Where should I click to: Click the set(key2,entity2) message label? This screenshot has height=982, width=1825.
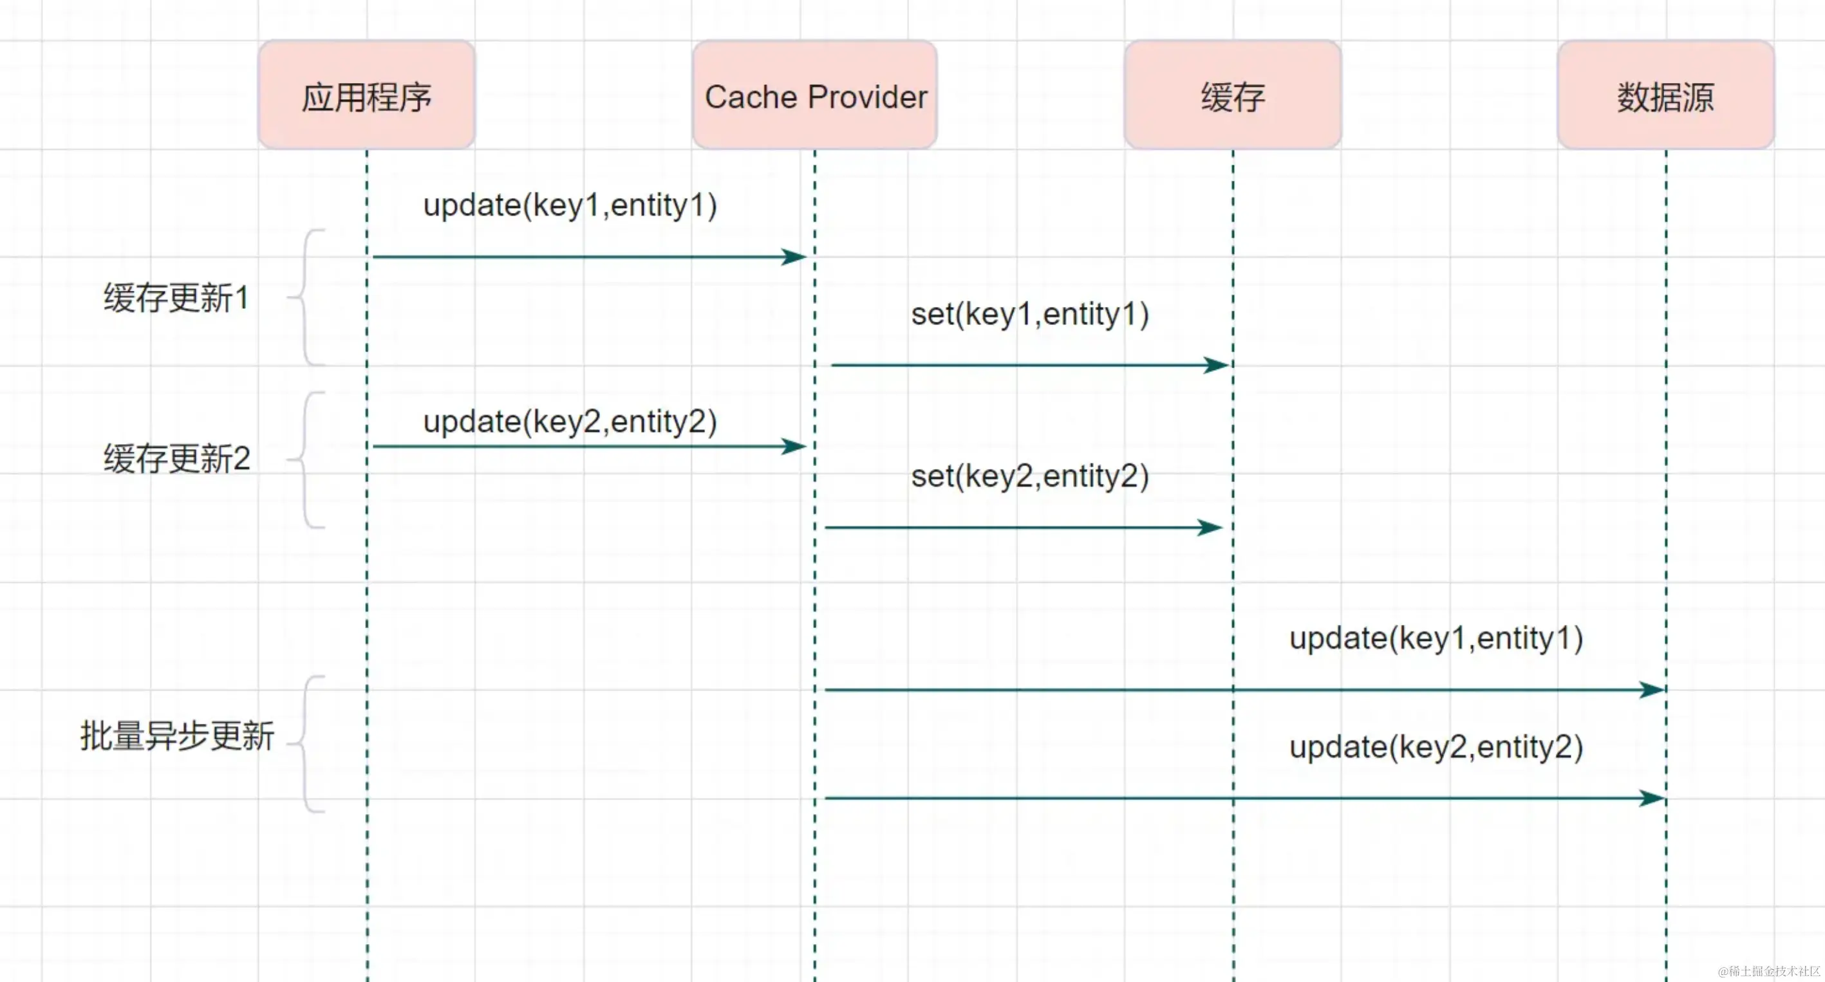click(1029, 476)
